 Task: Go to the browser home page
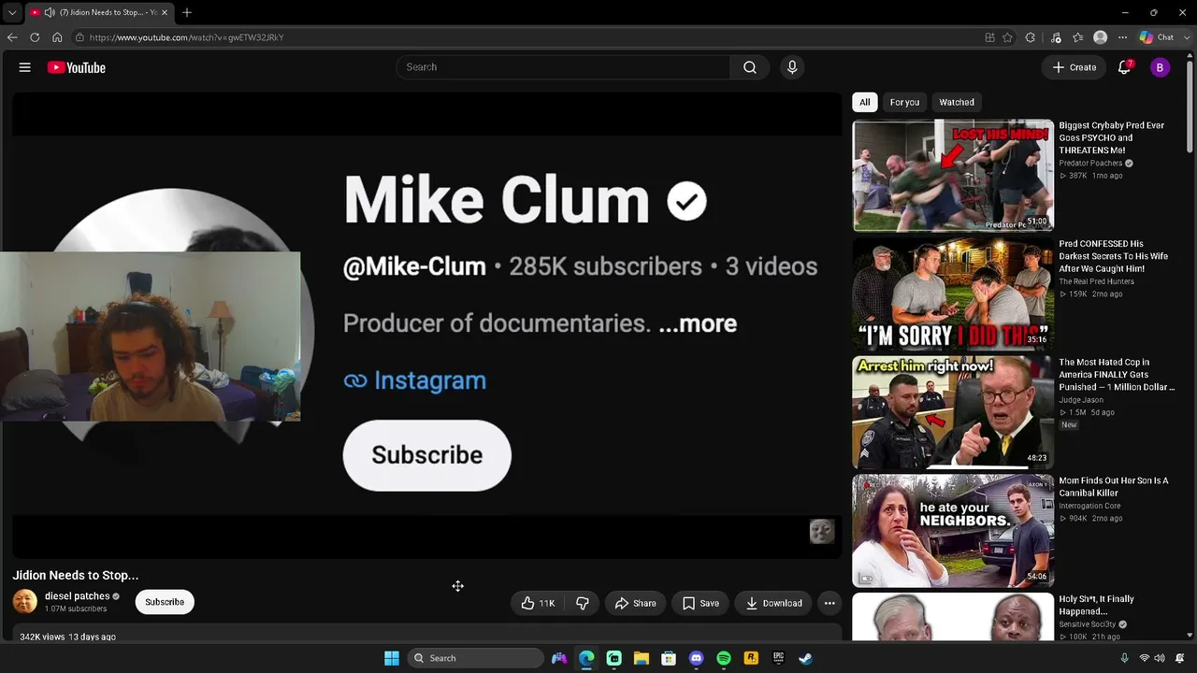point(57,37)
